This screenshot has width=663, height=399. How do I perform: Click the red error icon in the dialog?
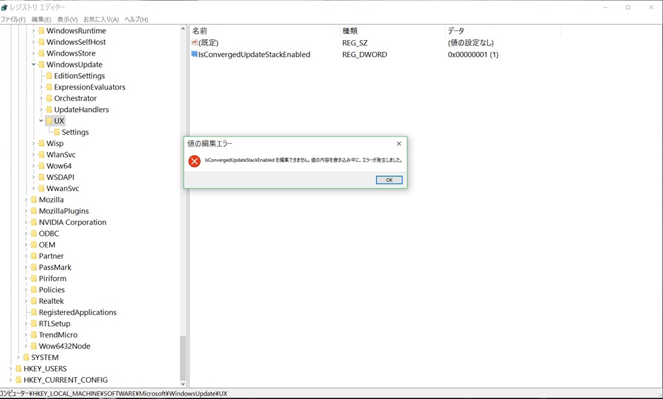tap(194, 161)
